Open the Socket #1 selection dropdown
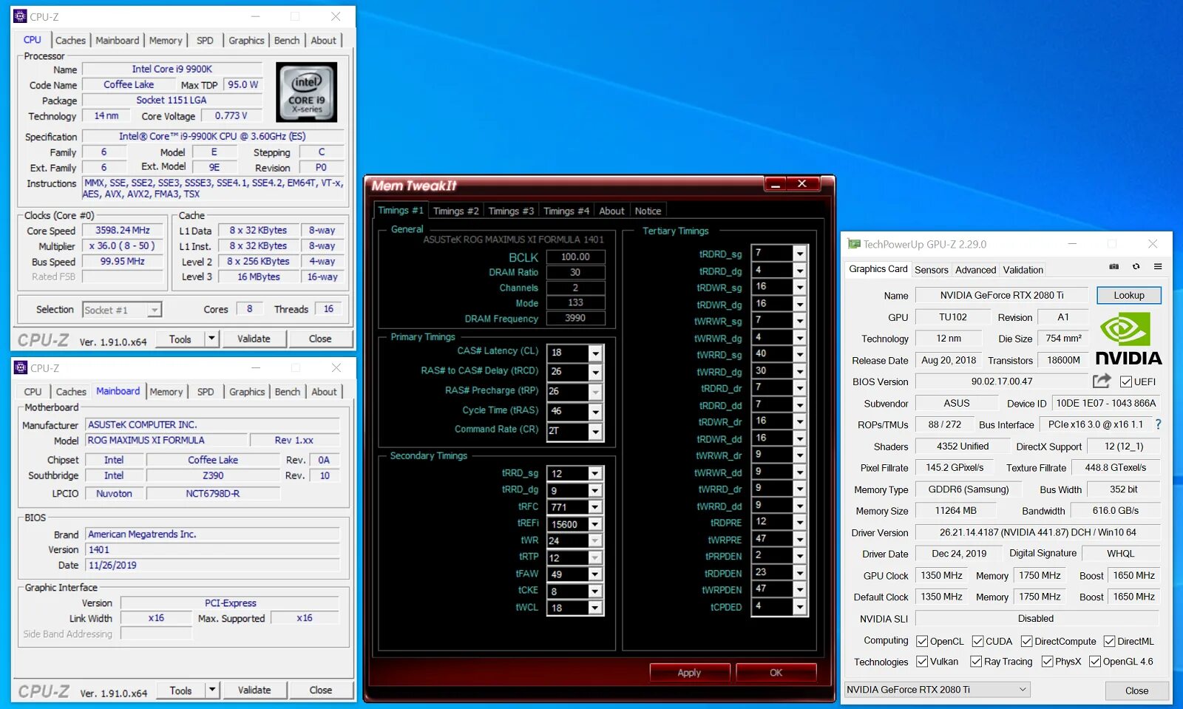 [154, 310]
